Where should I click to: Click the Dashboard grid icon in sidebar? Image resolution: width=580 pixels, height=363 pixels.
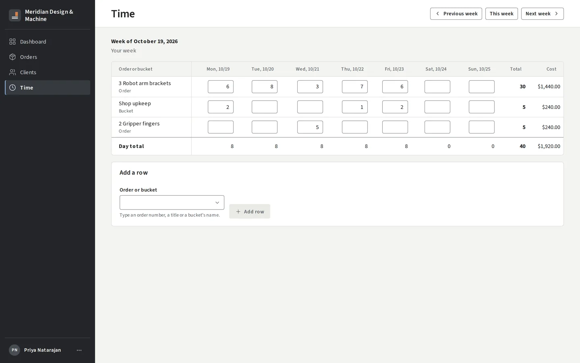[12, 42]
